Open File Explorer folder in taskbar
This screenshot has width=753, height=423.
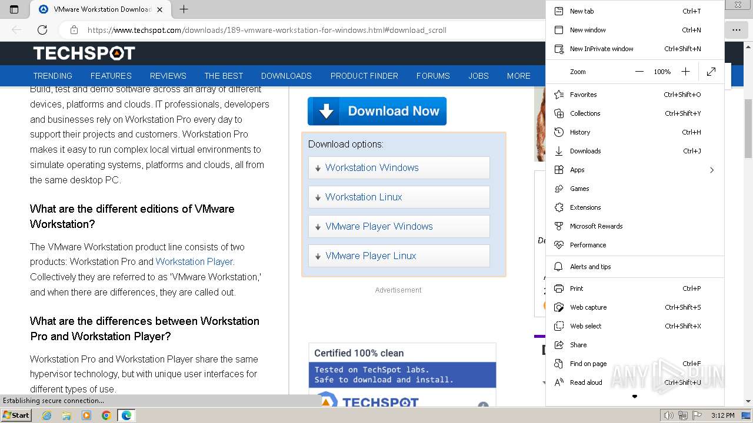coord(66,415)
